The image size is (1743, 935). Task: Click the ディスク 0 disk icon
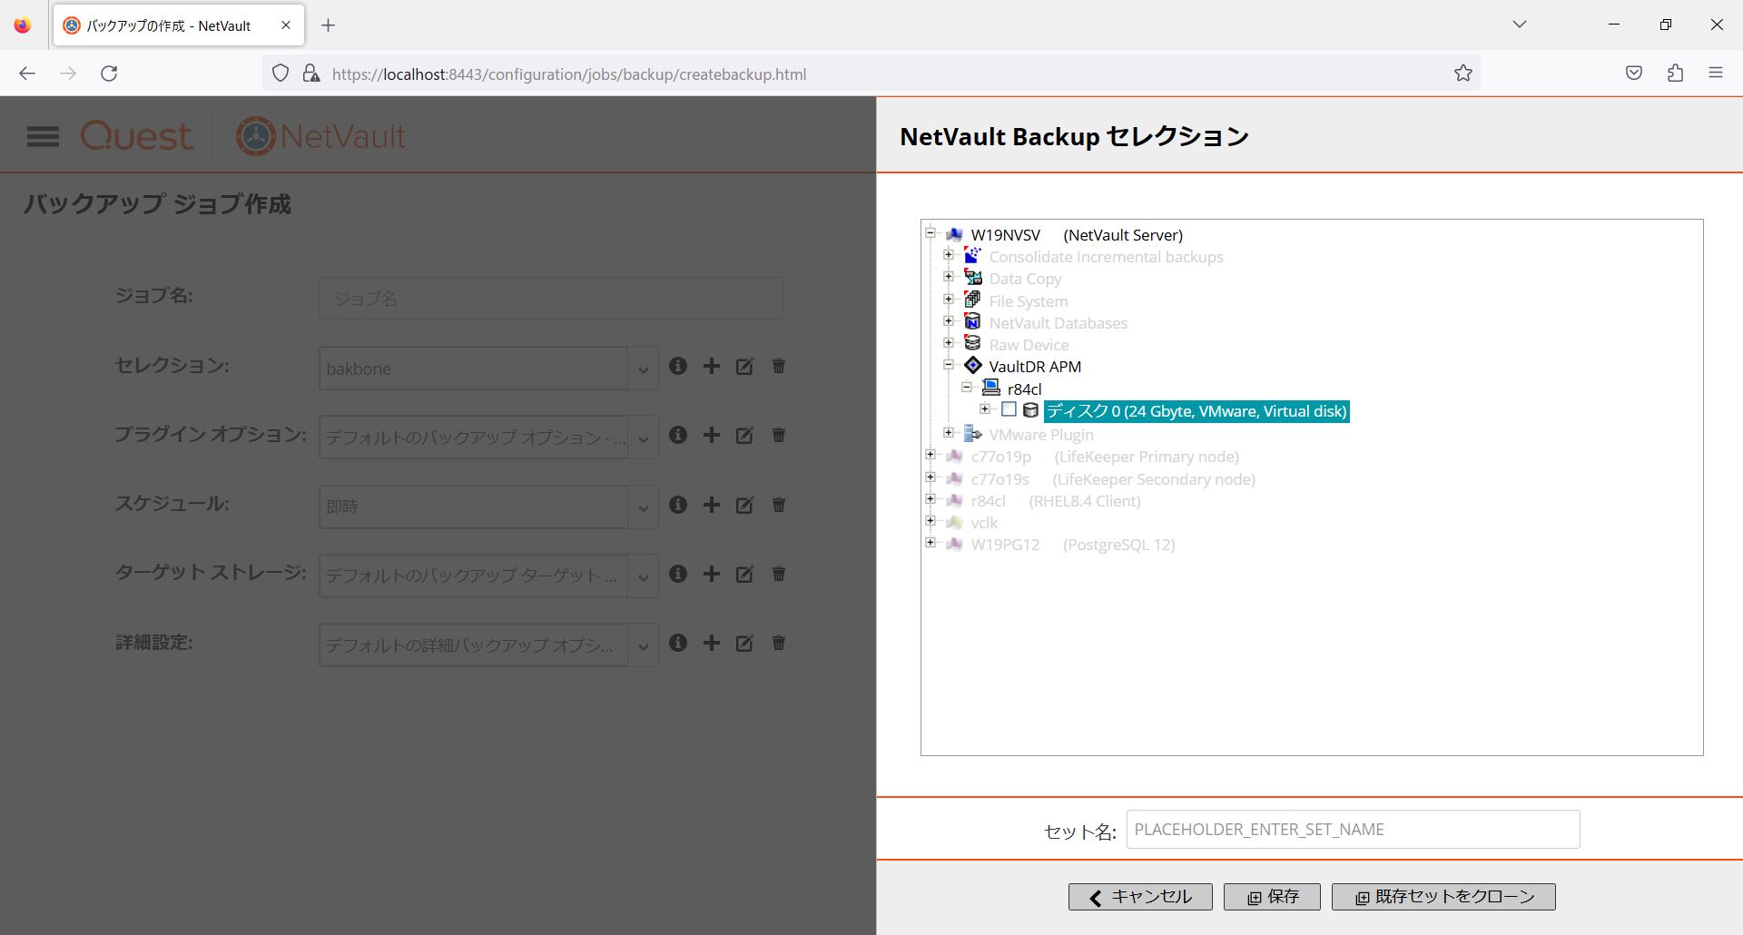(1030, 410)
